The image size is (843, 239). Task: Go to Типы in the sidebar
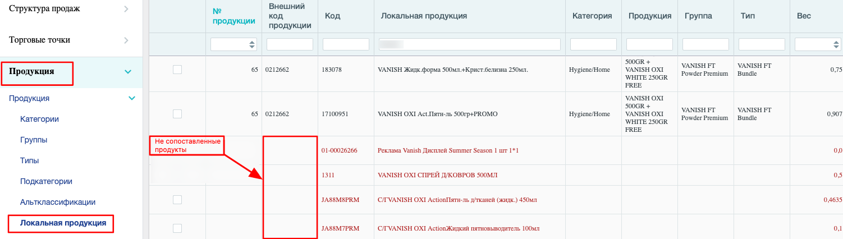click(30, 160)
